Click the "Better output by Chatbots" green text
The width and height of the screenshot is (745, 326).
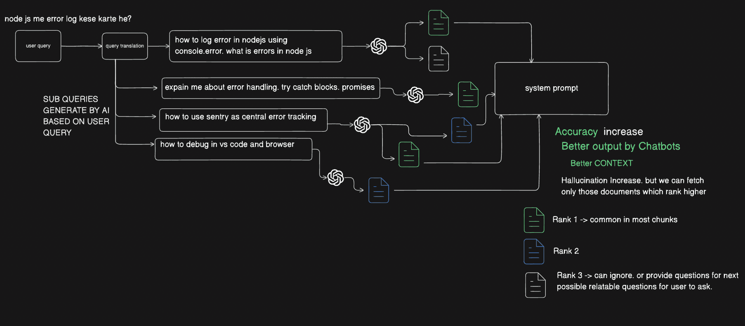click(x=620, y=146)
